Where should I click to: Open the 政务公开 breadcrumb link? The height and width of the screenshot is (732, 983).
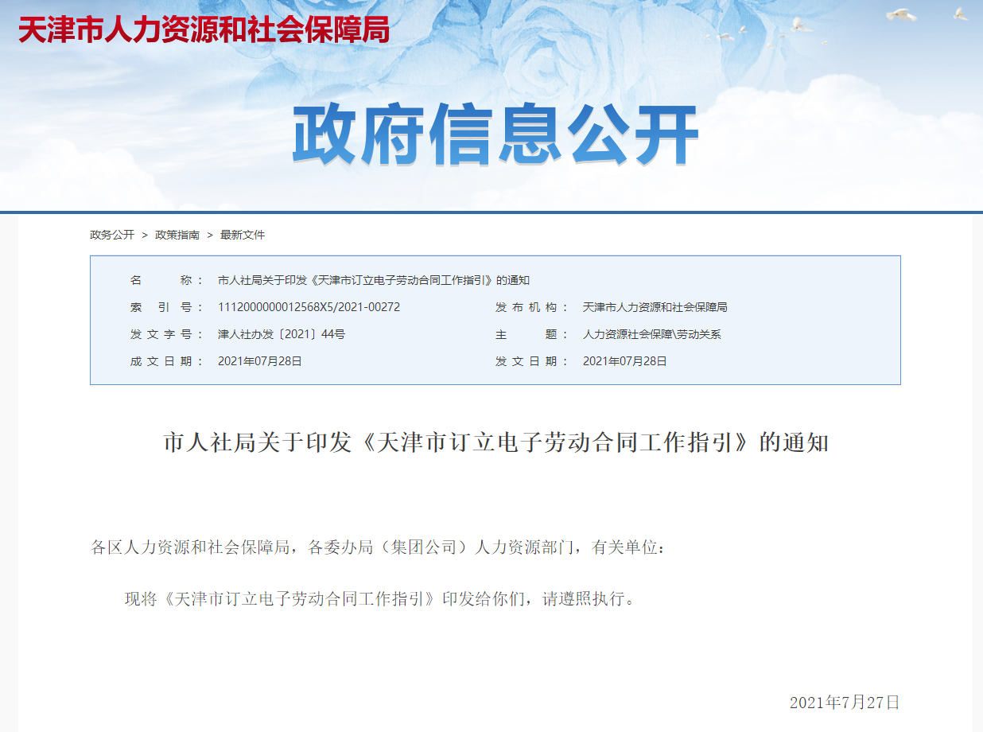click(112, 235)
